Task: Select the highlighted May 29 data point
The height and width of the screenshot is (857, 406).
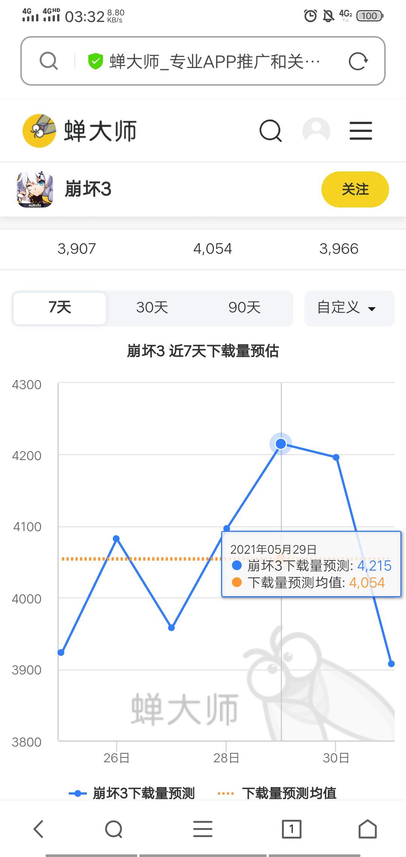Action: 281,444
